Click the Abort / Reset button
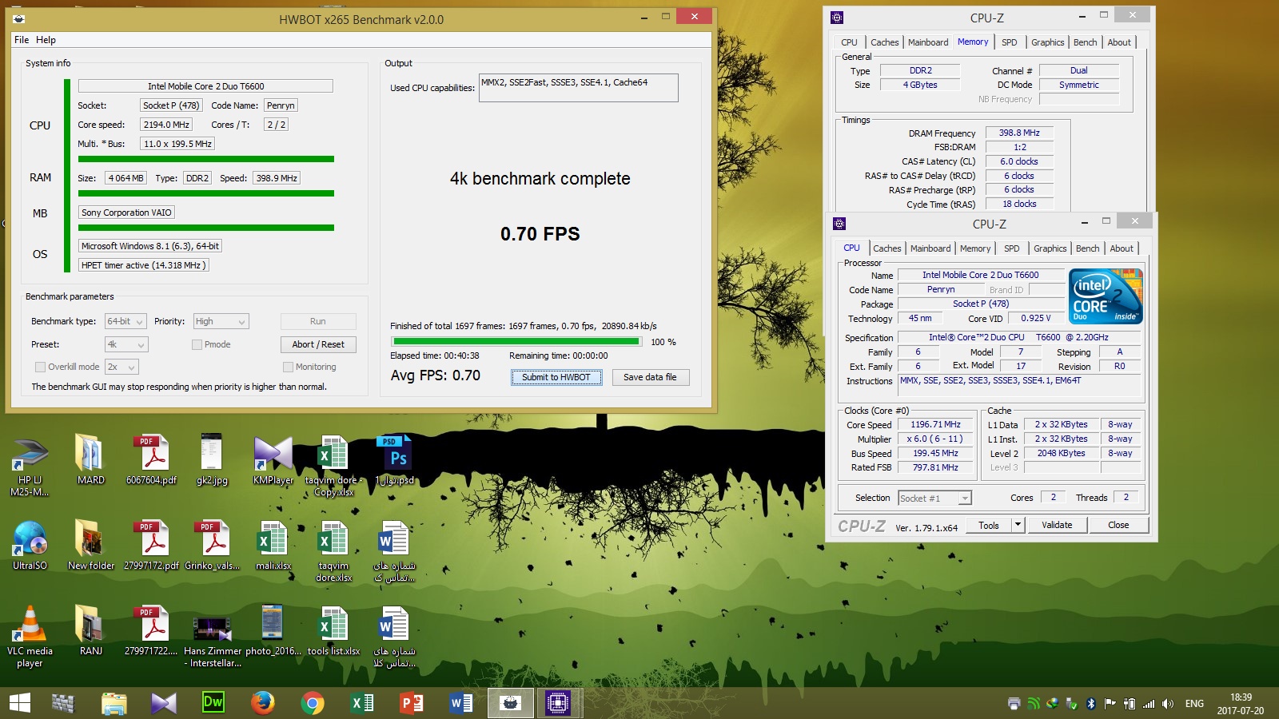 tap(318, 344)
